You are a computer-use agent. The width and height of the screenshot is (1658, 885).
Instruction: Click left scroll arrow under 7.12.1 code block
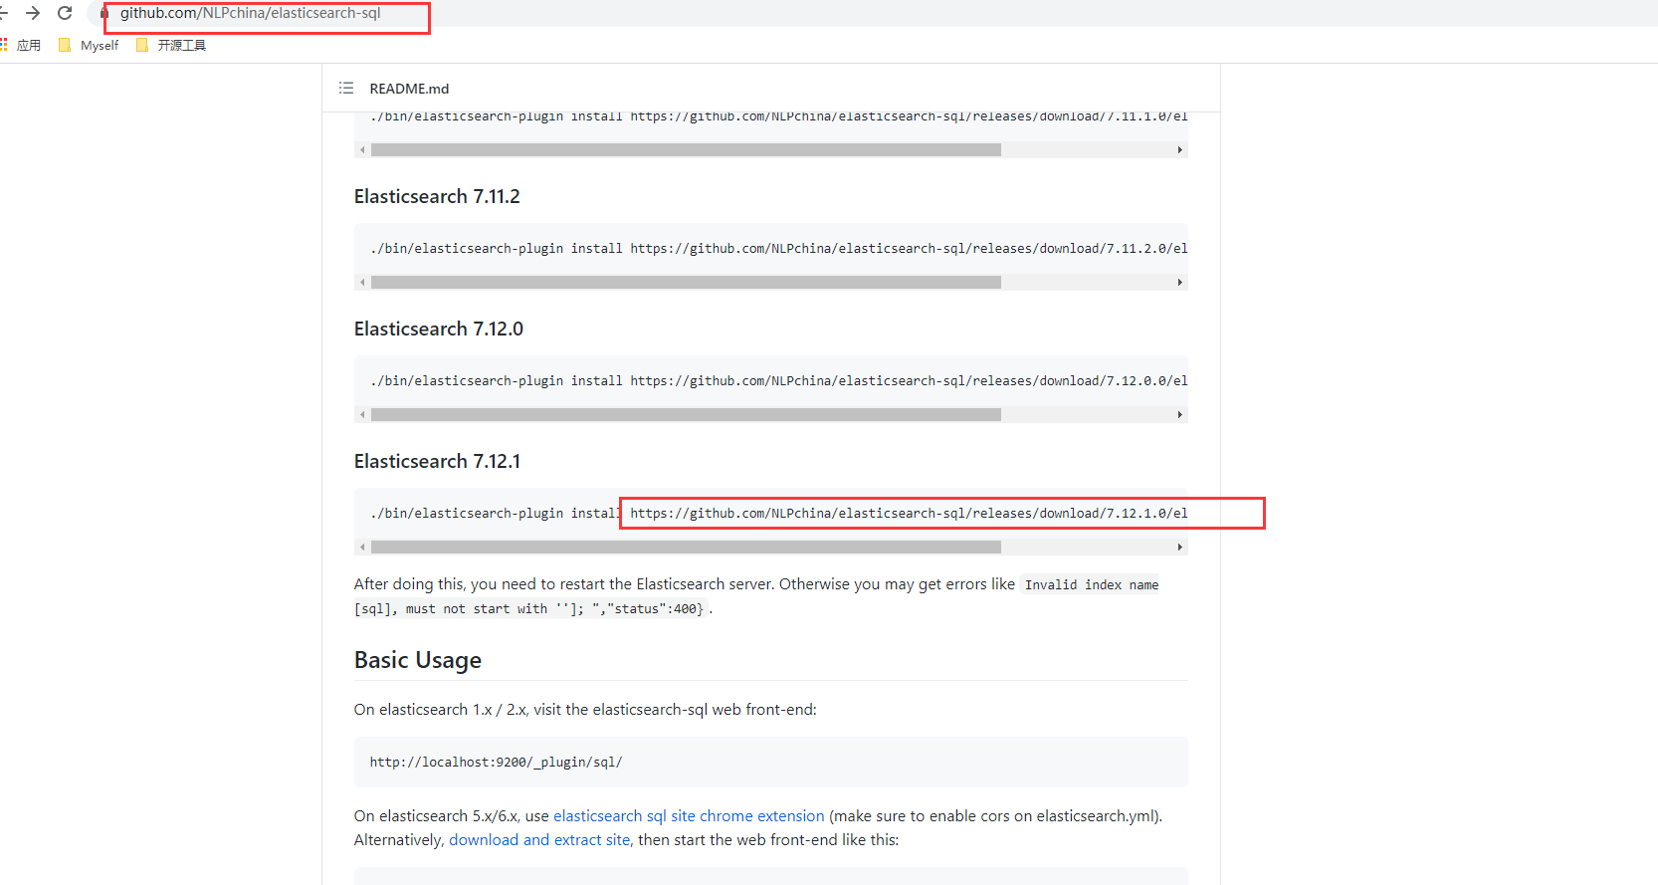[x=362, y=548]
